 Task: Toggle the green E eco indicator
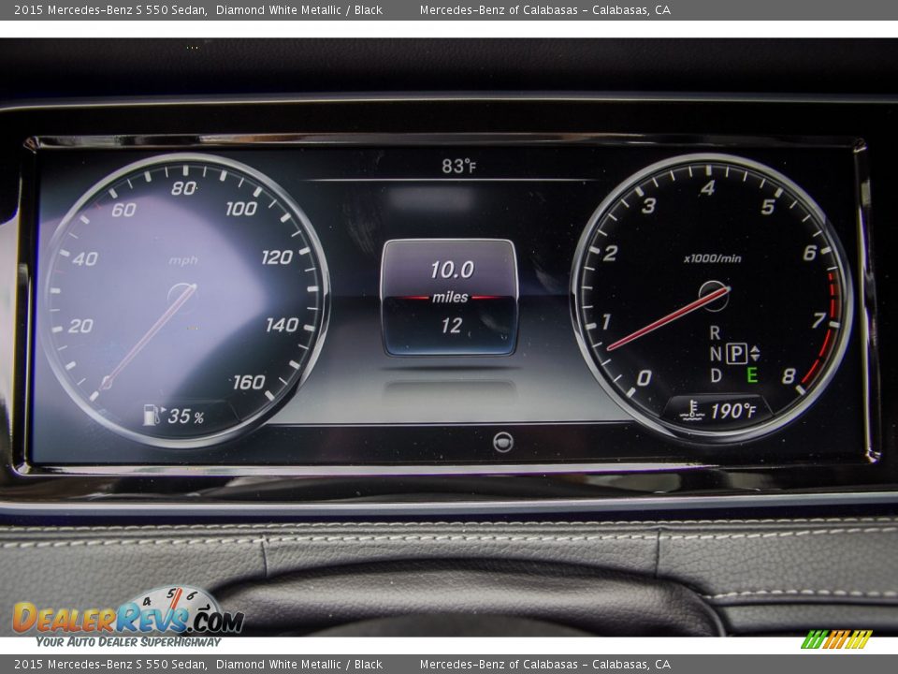point(752,374)
